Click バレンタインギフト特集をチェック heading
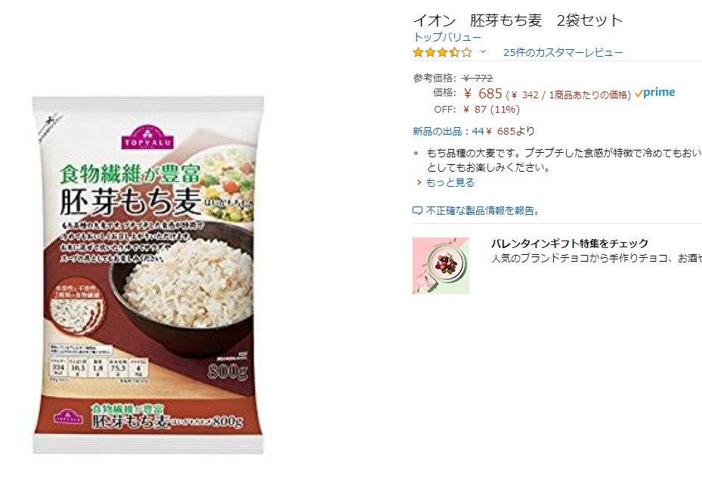The height and width of the screenshot is (481, 702). [x=570, y=244]
